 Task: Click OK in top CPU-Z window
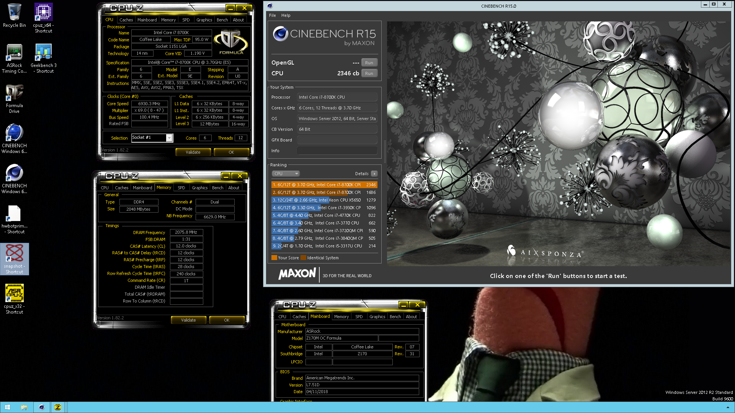tap(231, 152)
